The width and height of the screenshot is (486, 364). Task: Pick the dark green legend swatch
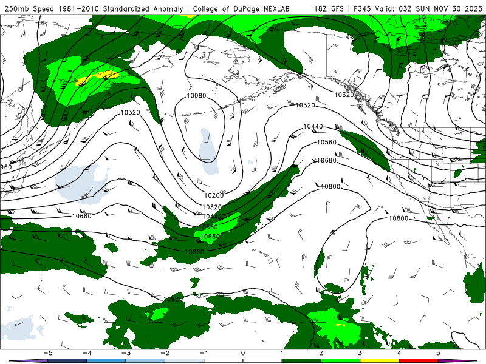[x=301, y=361]
